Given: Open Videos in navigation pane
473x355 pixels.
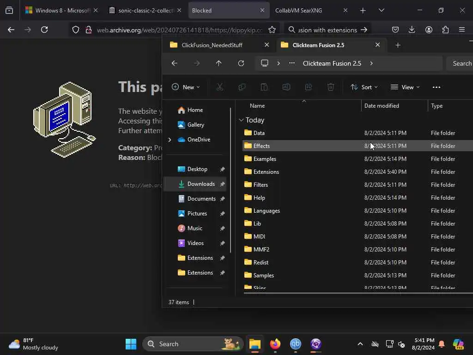Looking at the screenshot, I should (195, 243).
